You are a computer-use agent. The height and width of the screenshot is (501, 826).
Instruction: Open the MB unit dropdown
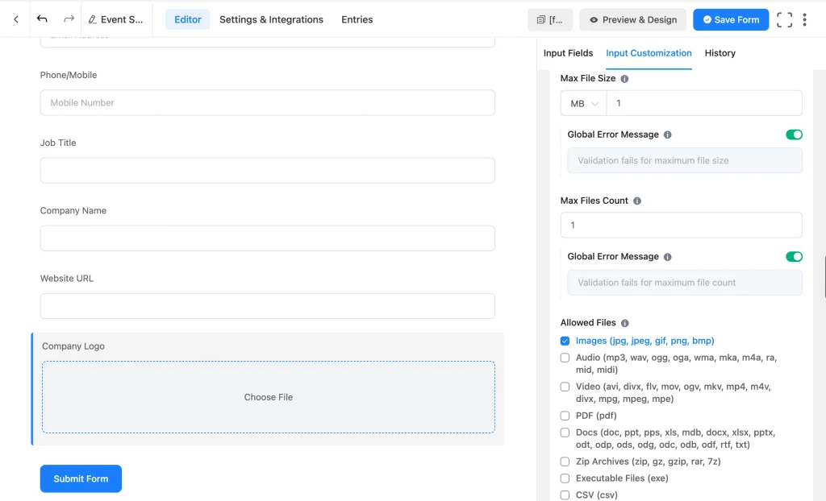point(584,104)
